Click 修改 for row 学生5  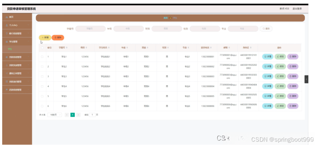[280, 96]
